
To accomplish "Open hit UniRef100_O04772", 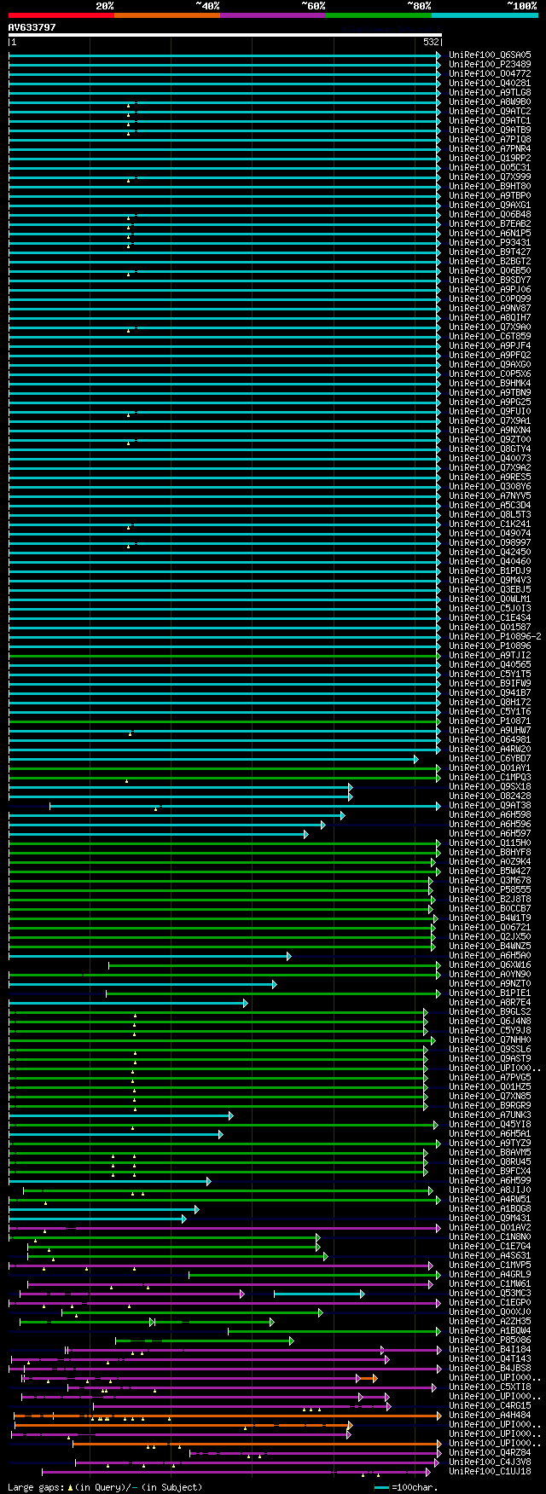I will point(490,73).
